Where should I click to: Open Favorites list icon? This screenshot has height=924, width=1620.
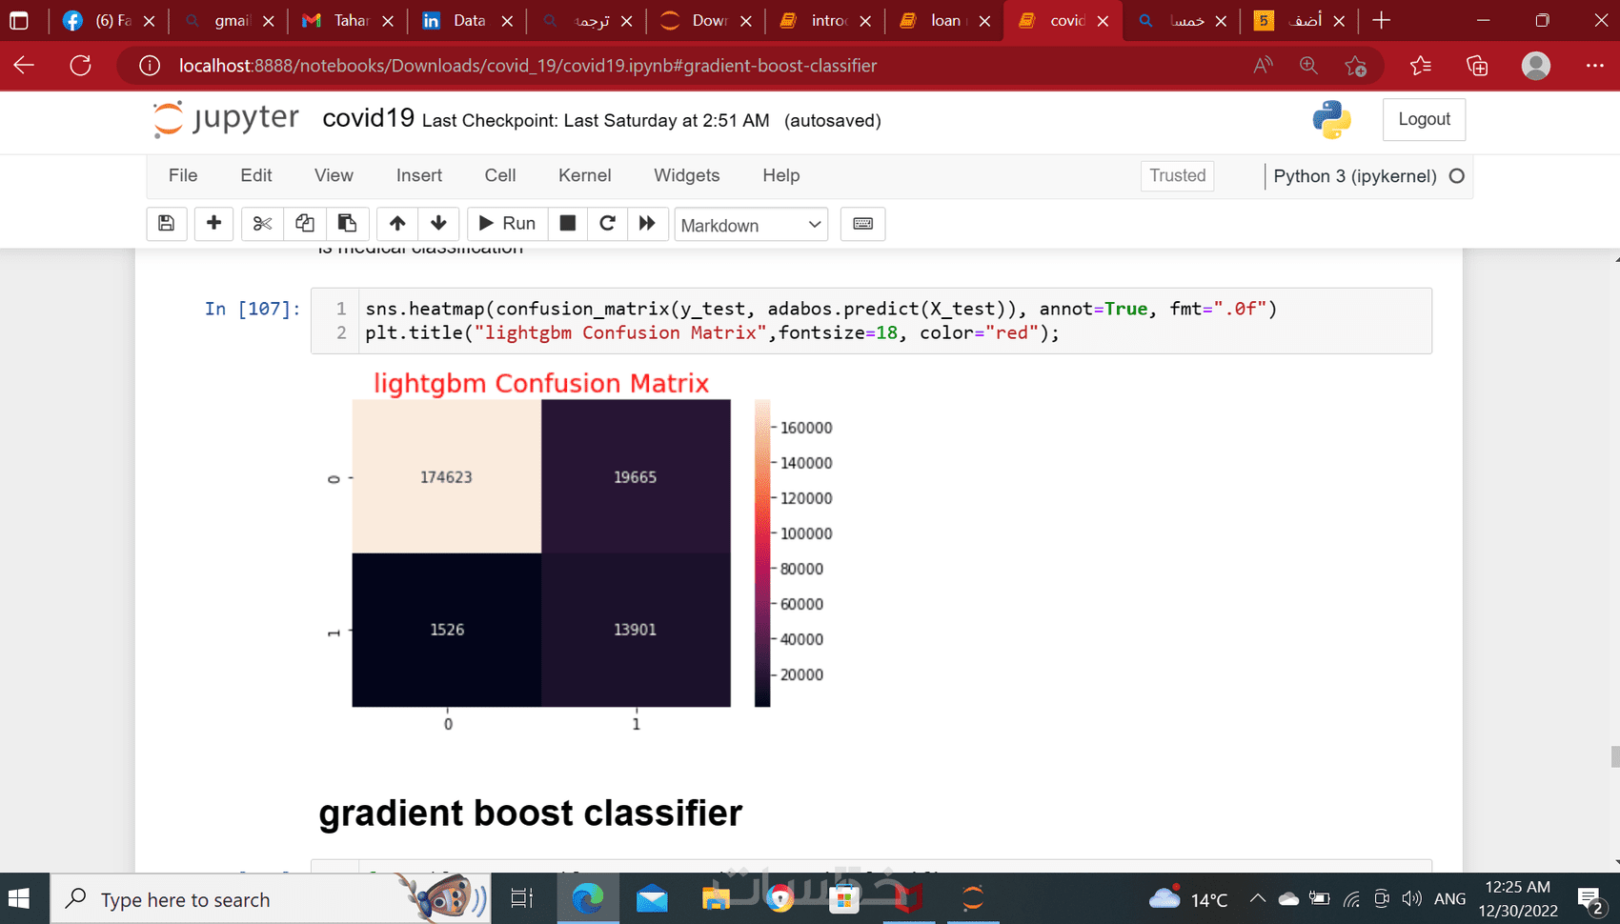(1421, 65)
